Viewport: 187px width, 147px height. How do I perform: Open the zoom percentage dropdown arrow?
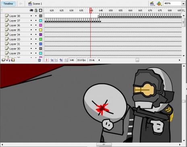(183, 4)
